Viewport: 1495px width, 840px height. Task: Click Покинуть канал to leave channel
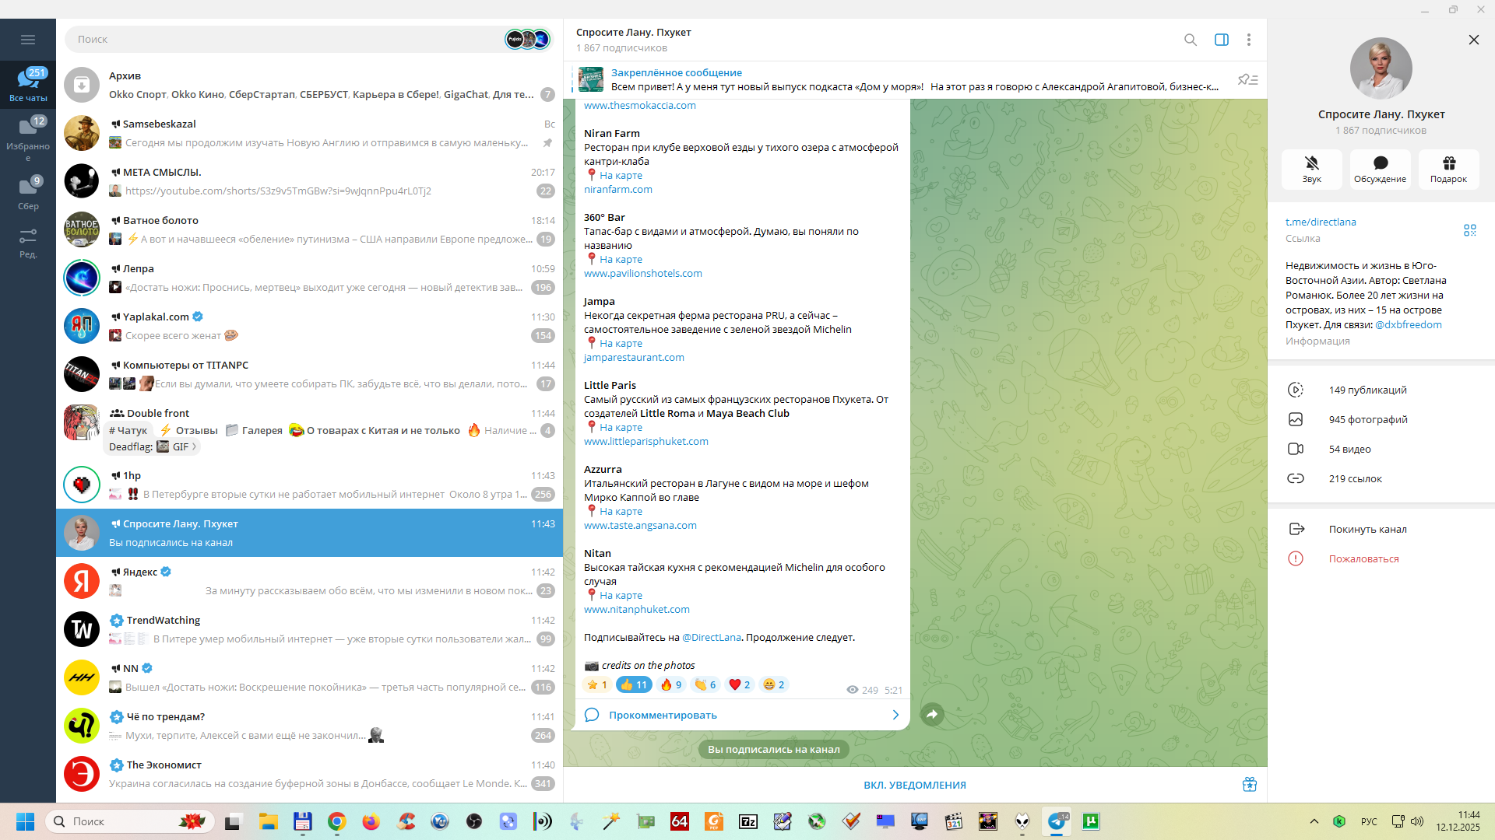click(x=1367, y=529)
